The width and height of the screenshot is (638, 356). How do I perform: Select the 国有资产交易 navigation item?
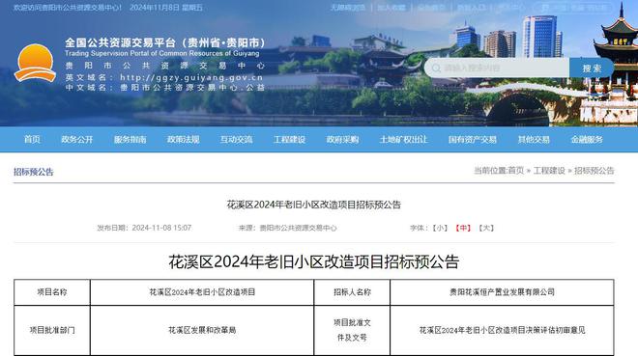point(473,139)
